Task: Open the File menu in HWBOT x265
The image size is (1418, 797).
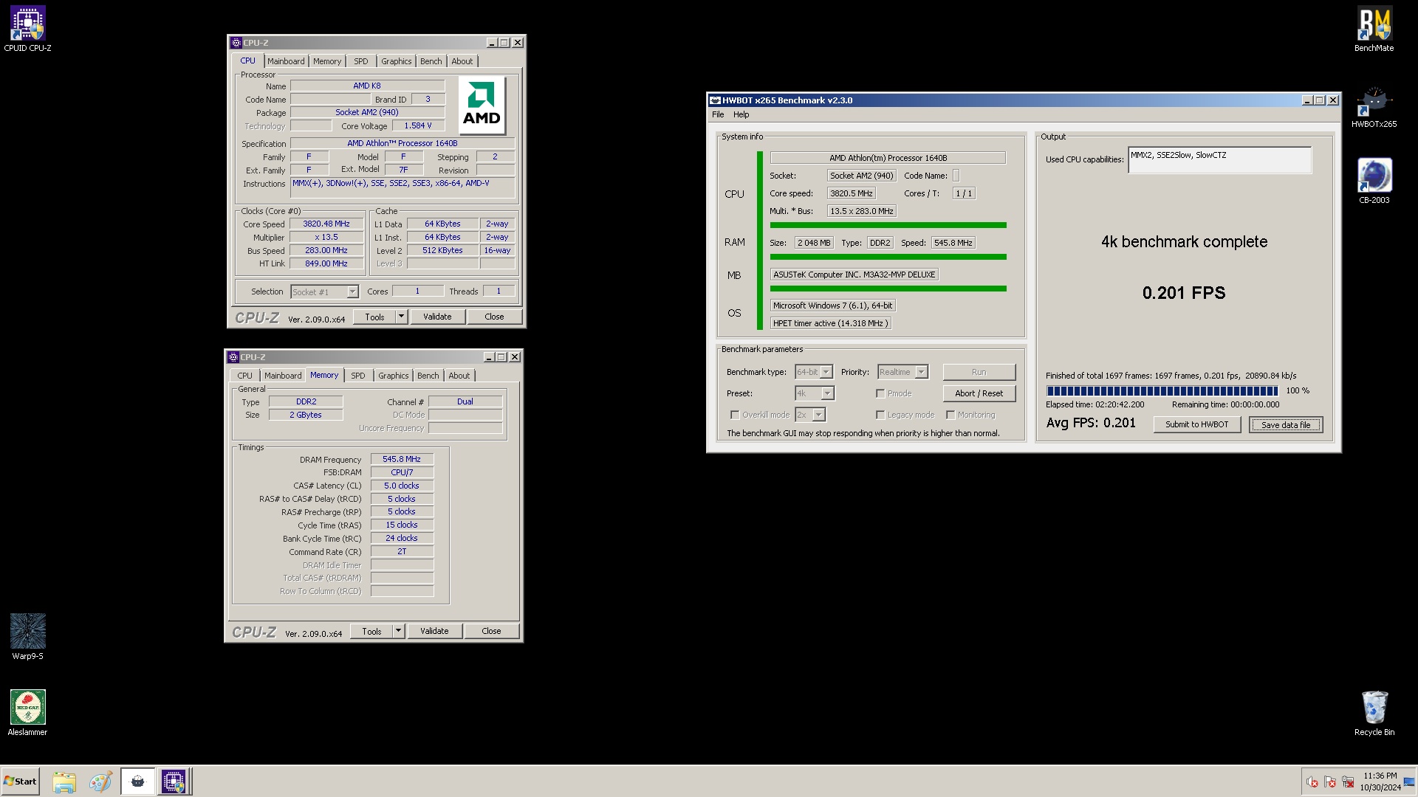Action: point(718,114)
